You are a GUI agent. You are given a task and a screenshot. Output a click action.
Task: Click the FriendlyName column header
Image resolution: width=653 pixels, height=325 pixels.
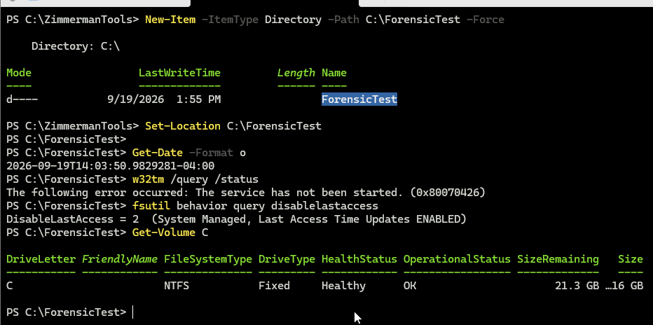click(120, 259)
